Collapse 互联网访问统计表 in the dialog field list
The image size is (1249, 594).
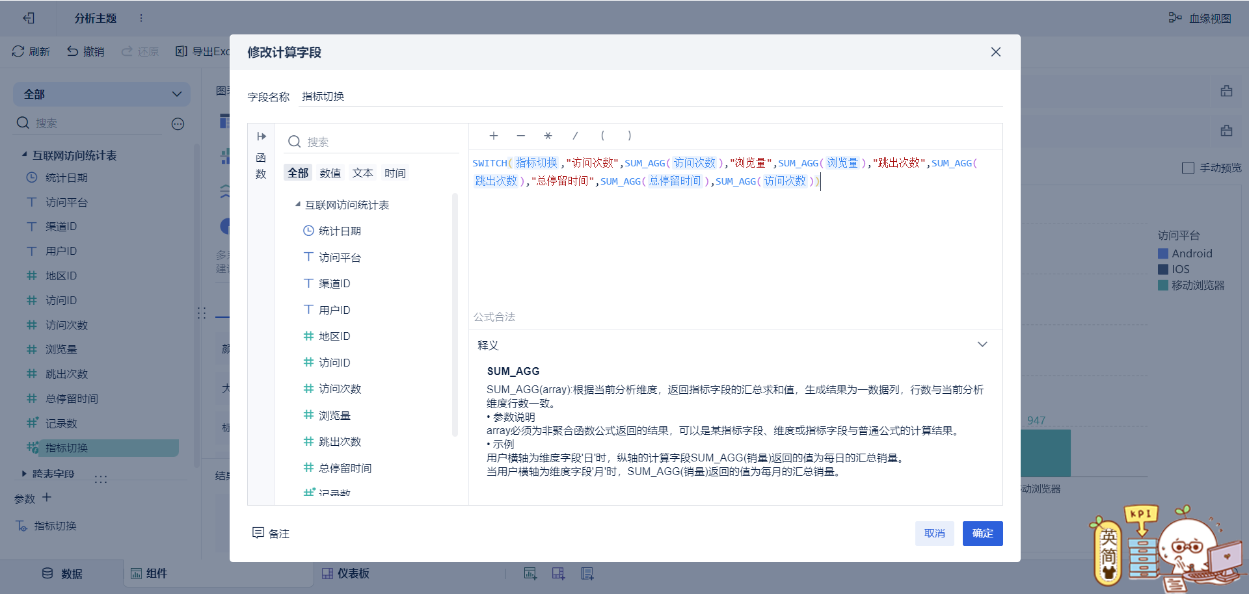(298, 205)
